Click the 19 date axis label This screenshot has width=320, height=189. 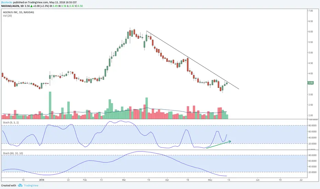(x=149, y=180)
